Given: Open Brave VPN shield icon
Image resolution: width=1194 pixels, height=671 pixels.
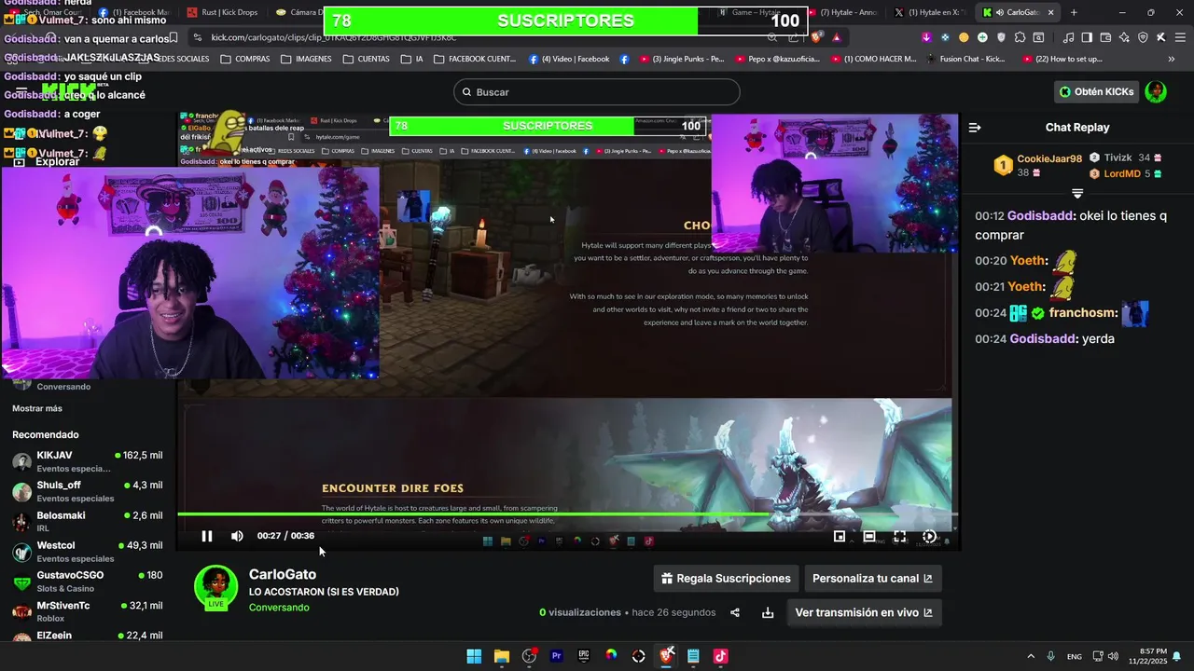Looking at the screenshot, I should pyautogui.click(x=1143, y=37).
